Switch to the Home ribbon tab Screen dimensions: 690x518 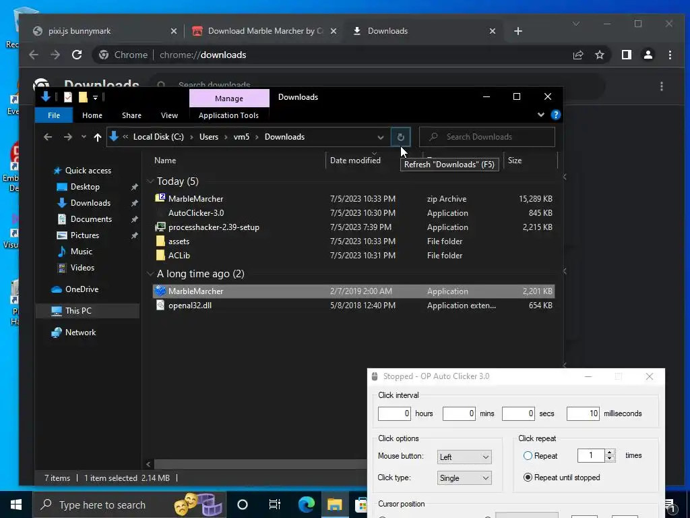(x=92, y=115)
